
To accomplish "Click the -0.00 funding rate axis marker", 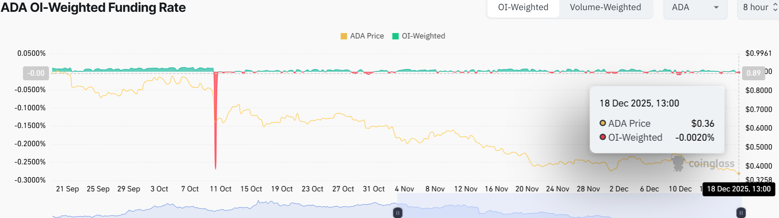I will pos(36,73).
